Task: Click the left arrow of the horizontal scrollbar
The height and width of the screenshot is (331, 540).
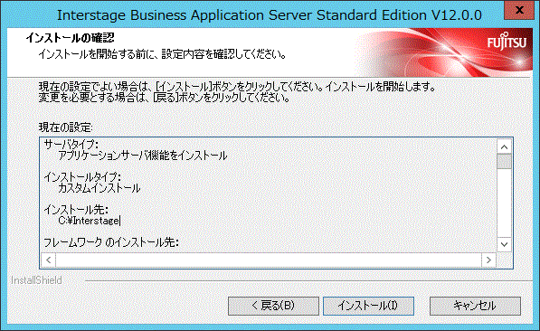Action: pyautogui.click(x=49, y=260)
